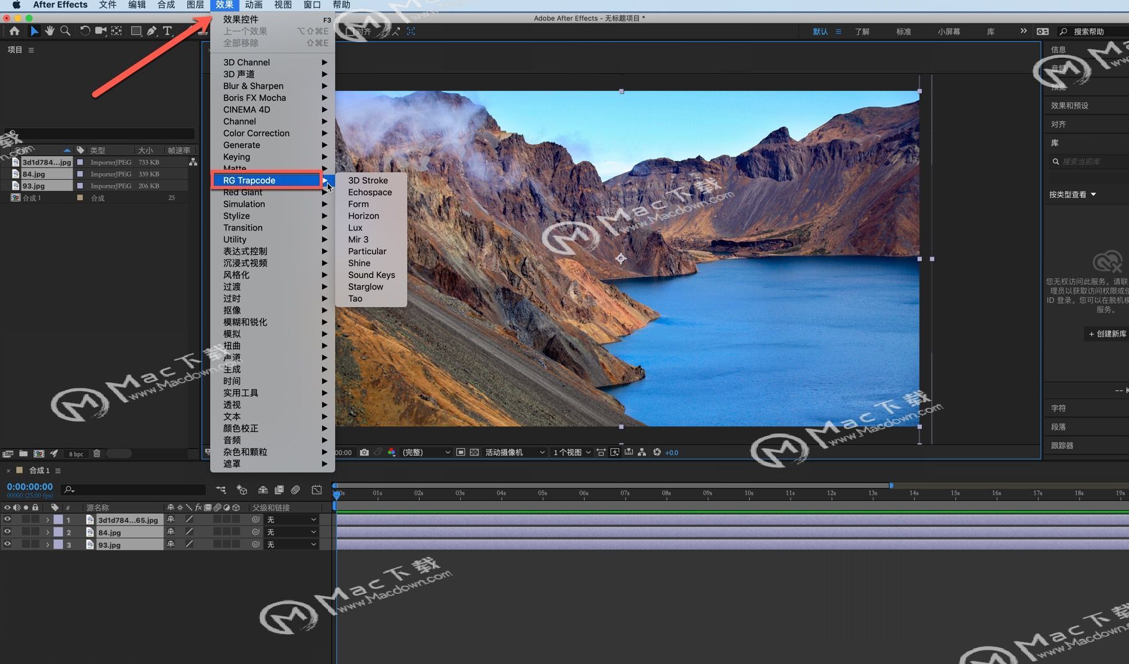Viewport: 1129px width, 664px height.
Task: Expand layer 3 93.jpg properties chevron
Action: click(47, 545)
